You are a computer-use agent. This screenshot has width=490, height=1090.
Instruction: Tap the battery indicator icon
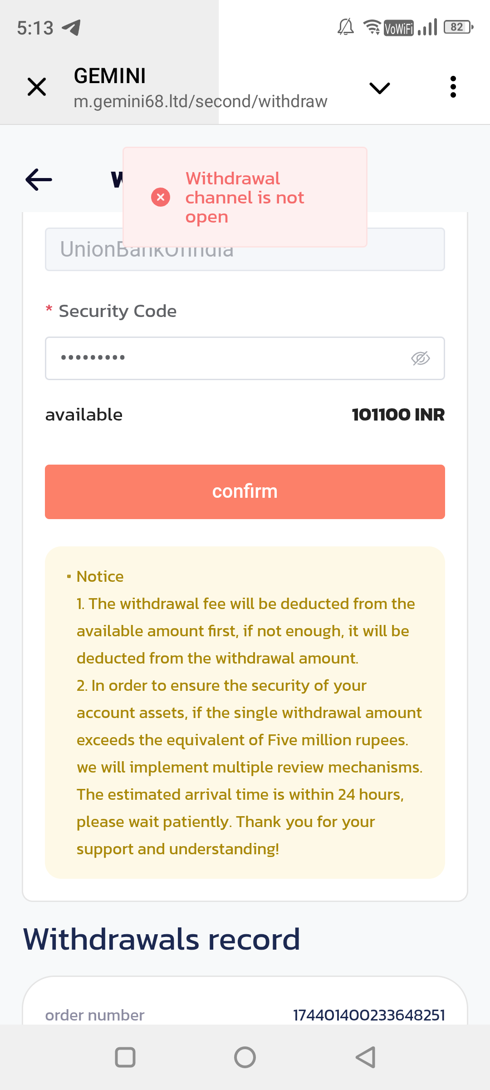[458, 27]
